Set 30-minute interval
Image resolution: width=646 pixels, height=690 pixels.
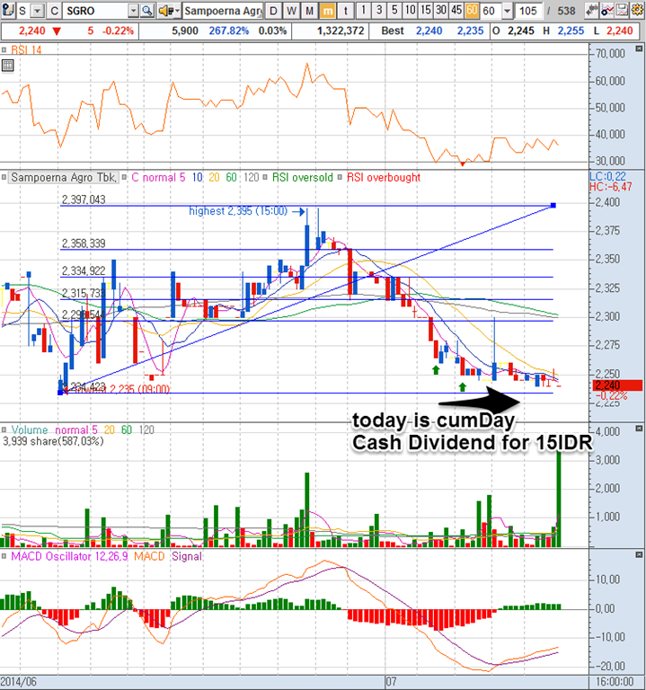pos(441,10)
